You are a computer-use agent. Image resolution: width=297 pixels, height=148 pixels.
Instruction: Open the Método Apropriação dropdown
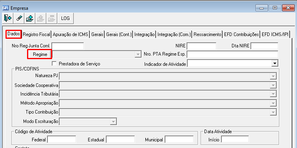coord(273,103)
